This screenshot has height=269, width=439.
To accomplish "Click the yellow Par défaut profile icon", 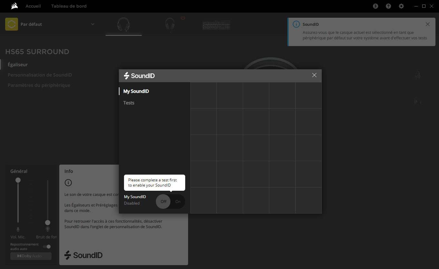I will tap(12, 24).
